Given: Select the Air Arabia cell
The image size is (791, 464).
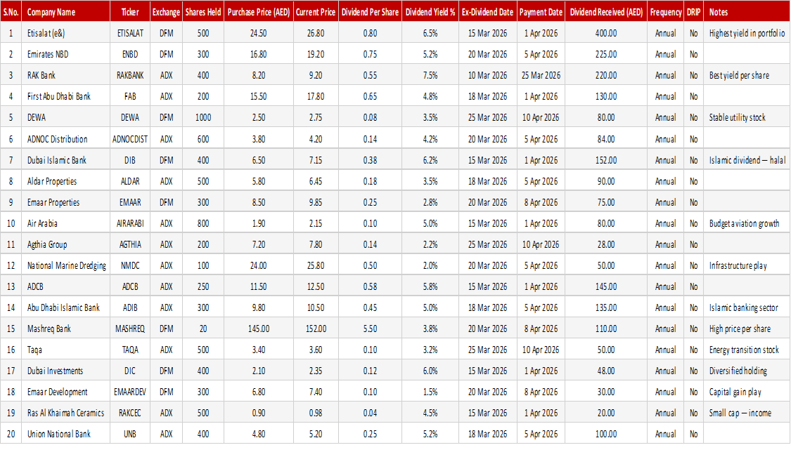Looking at the screenshot, I should click(65, 223).
